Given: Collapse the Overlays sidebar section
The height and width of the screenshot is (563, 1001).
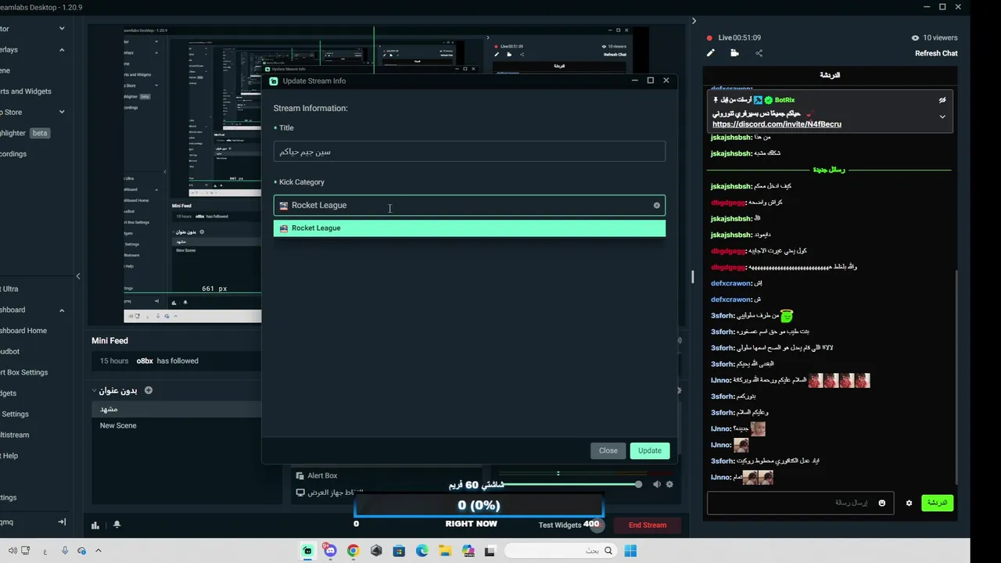Looking at the screenshot, I should click(62, 49).
